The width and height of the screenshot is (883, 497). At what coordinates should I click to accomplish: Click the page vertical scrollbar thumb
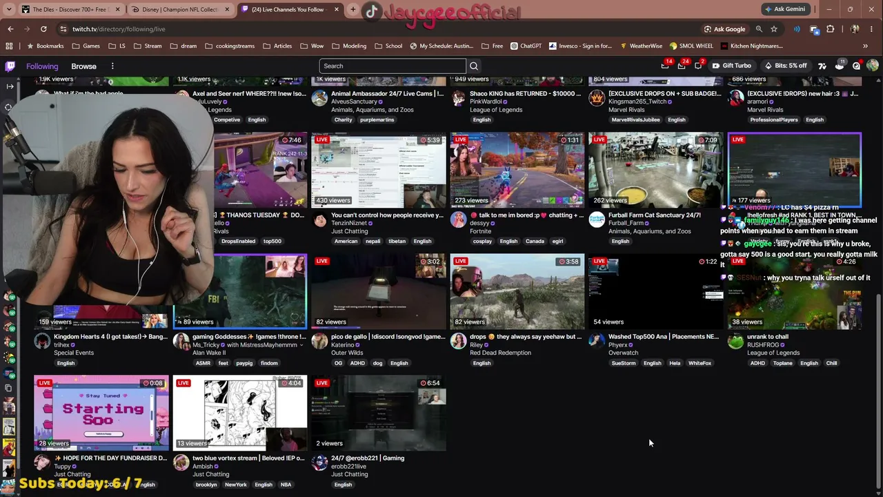point(878,391)
